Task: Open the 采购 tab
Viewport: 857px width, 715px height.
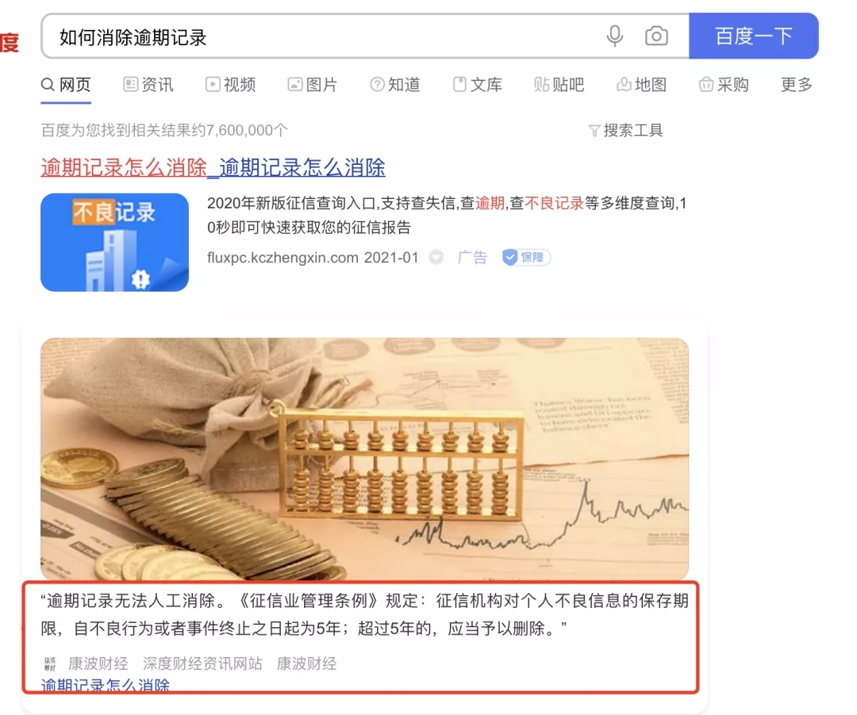Action: click(724, 85)
